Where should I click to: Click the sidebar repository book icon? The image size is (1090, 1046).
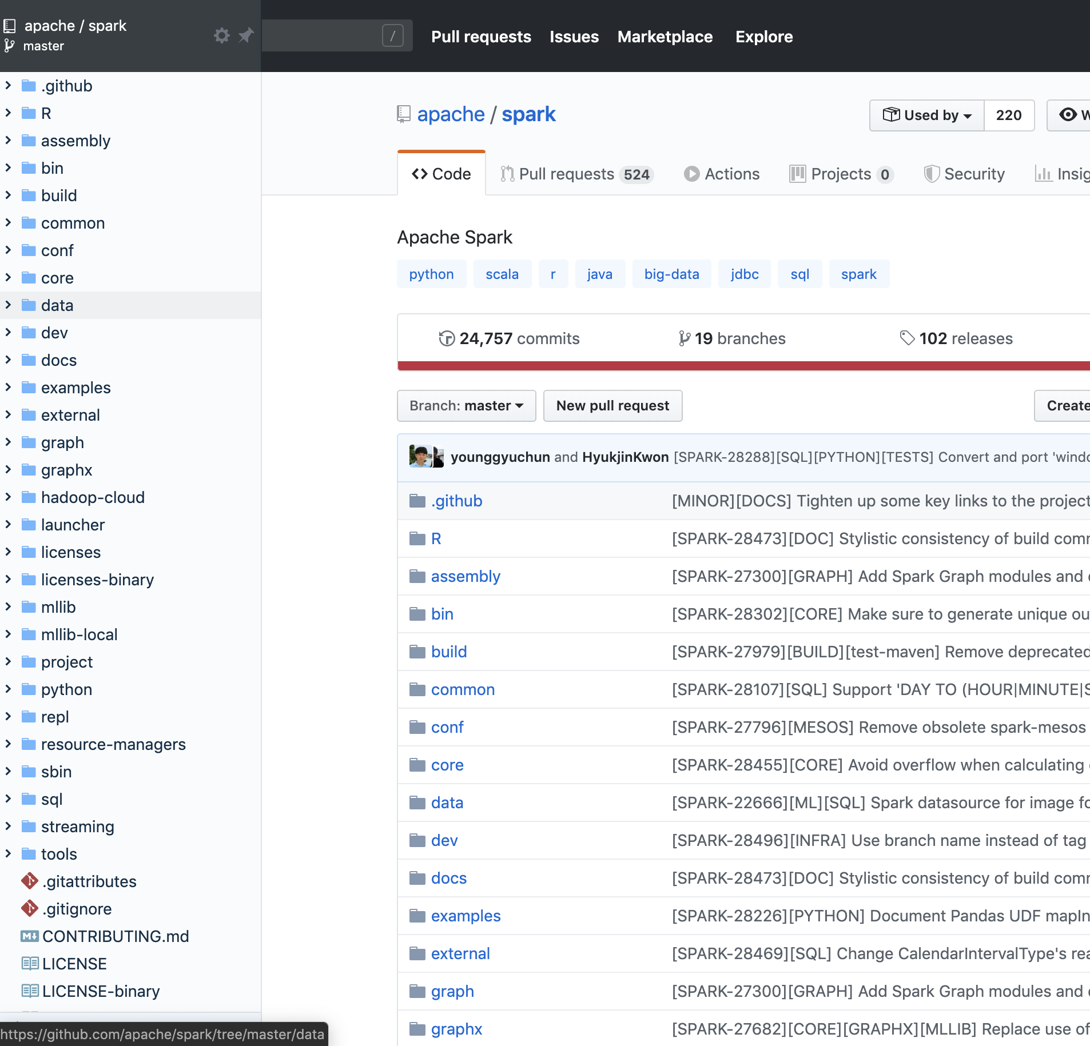(10, 26)
